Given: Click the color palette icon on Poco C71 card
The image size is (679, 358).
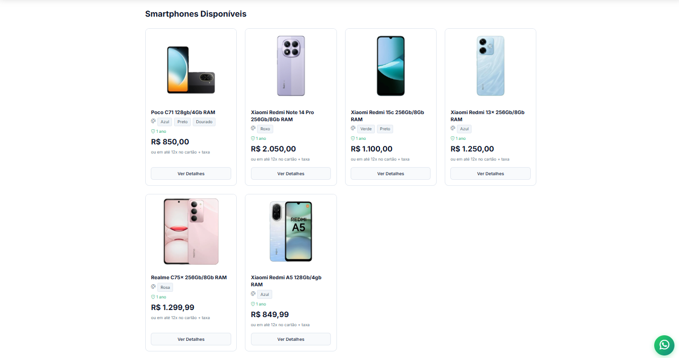Looking at the screenshot, I should (153, 121).
